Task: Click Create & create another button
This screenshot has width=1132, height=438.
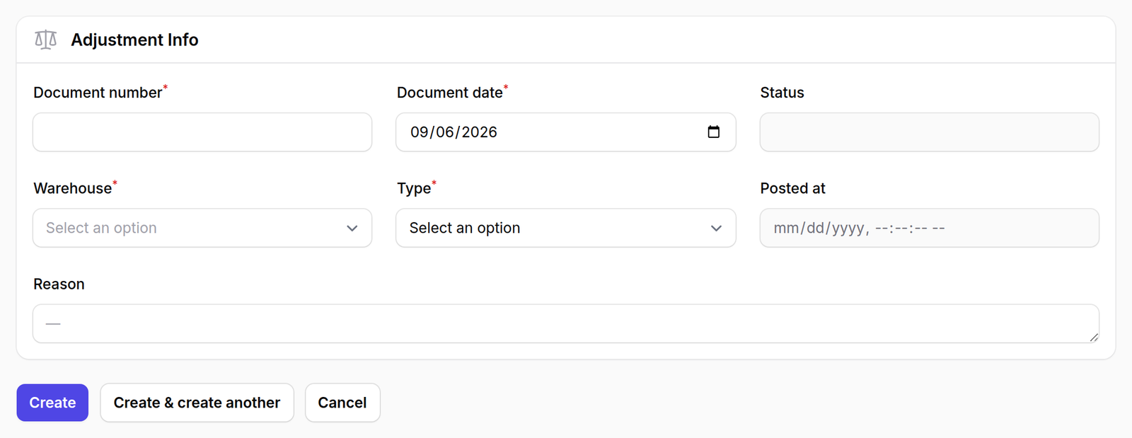Action: (x=197, y=403)
